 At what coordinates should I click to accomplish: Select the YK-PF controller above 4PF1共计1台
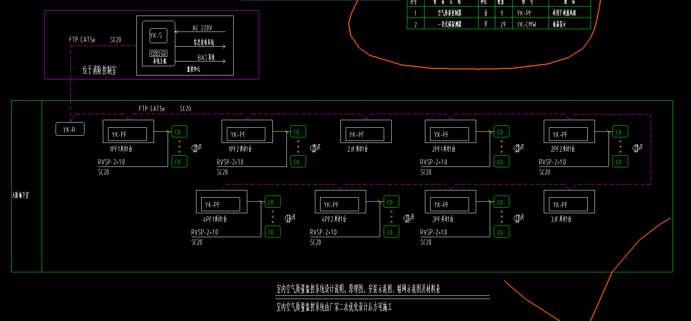[220, 204]
